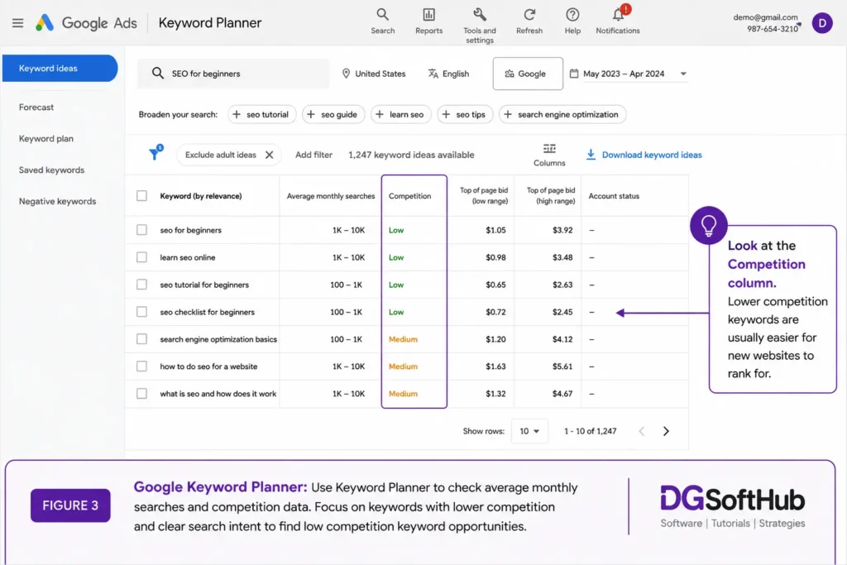Image resolution: width=847 pixels, height=565 pixels.
Task: Go to next page of results
Action: click(x=666, y=431)
